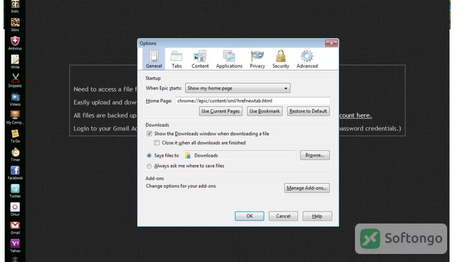Image resolution: width=461 pixels, height=262 pixels.
Task: Click Use Bookmark button
Action: 264,111
